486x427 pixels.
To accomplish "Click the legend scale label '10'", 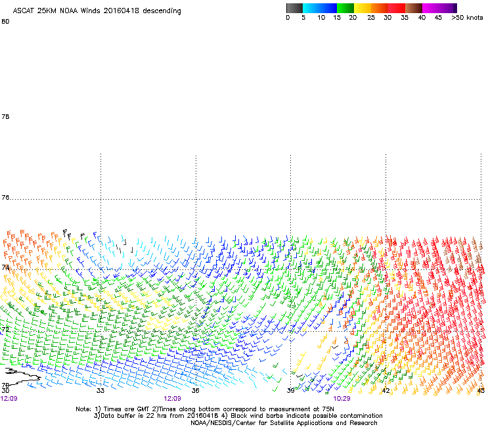I will [x=321, y=18].
